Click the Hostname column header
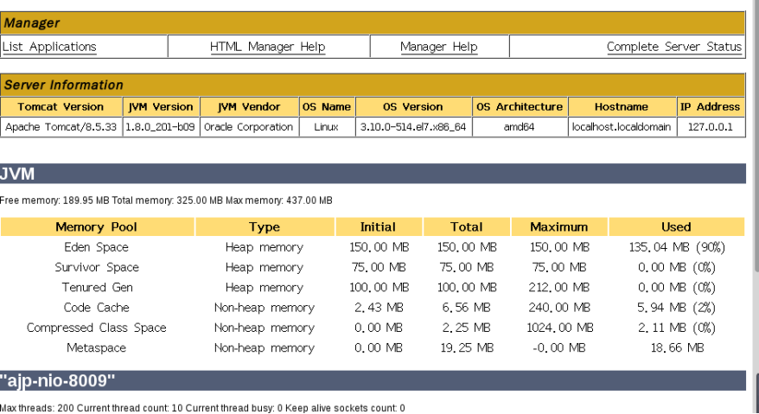759x414 pixels. click(621, 107)
